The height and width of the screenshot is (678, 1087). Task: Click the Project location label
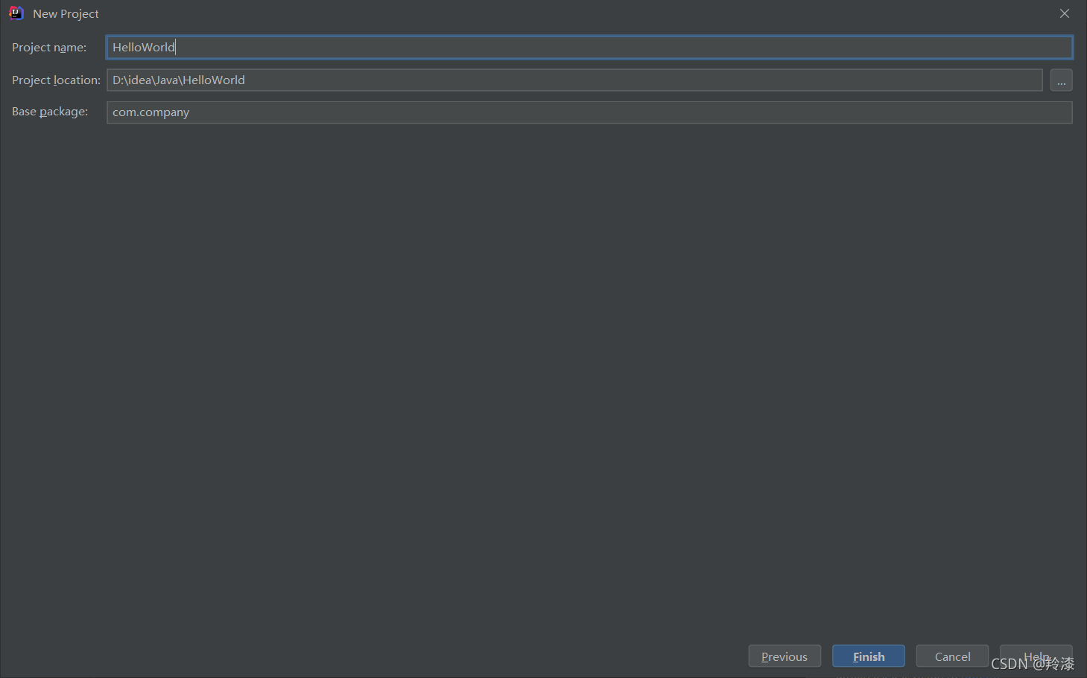click(56, 80)
